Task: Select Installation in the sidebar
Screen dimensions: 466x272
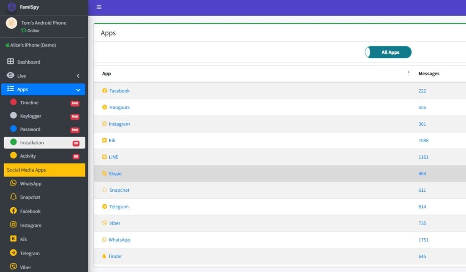Action: [45, 143]
